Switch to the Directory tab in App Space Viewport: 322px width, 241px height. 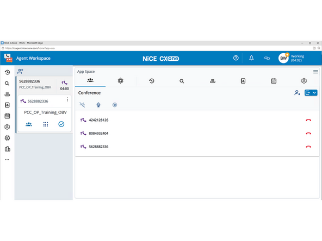243,81
